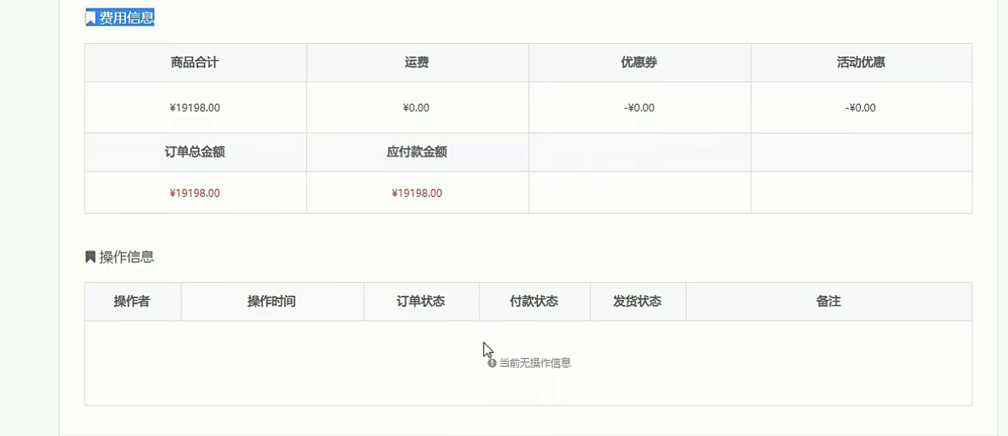Click the bookmark icon beside 费用信息
The image size is (1008, 436).
click(x=90, y=18)
